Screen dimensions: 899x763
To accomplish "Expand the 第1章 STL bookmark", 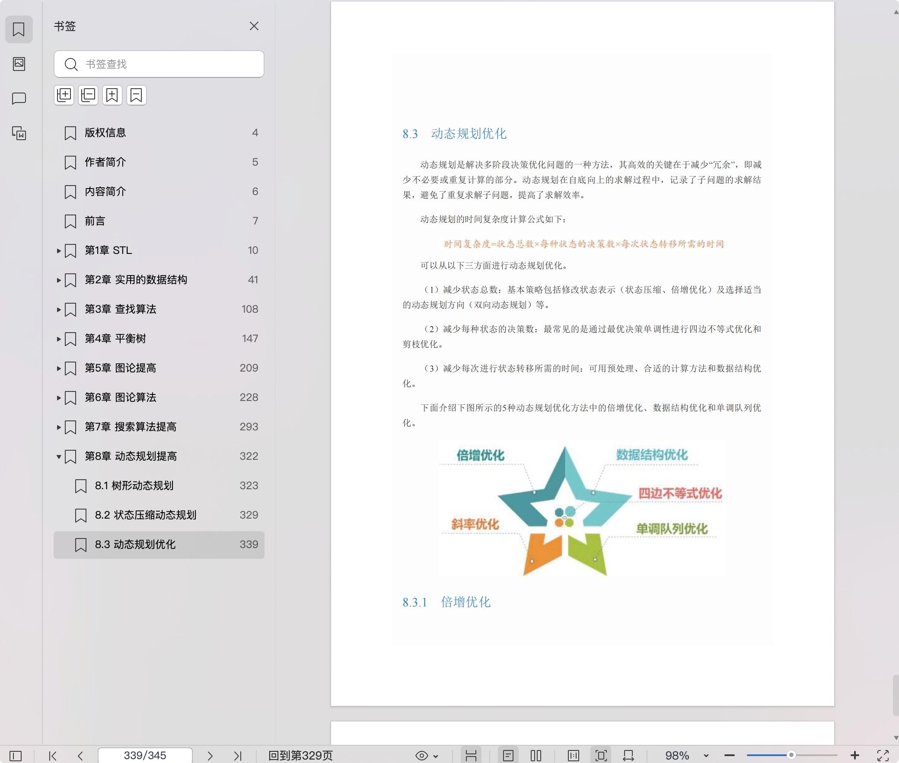I will coord(59,251).
